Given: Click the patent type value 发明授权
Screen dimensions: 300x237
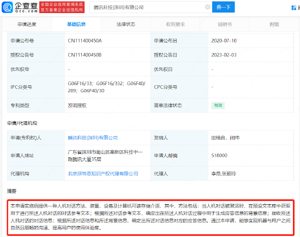Looking at the screenshot, I should point(77,105).
